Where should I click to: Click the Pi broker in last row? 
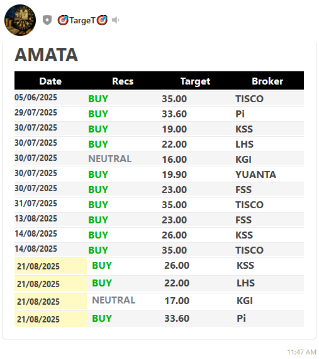241,318
